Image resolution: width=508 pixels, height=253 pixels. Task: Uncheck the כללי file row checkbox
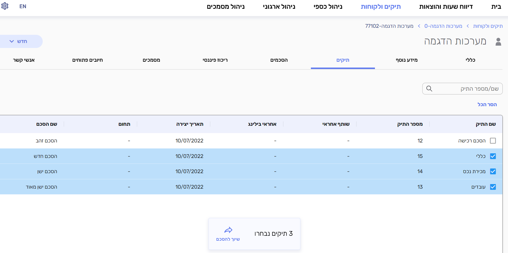tap(493, 156)
